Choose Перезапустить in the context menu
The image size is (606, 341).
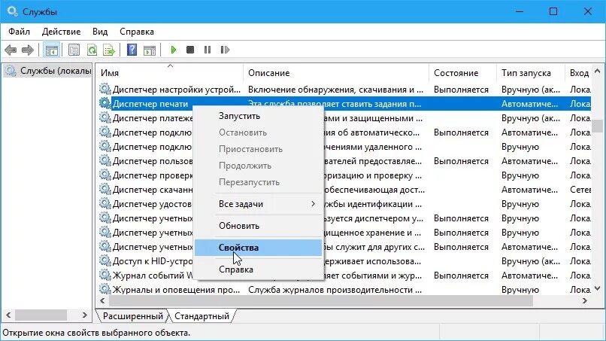pyautogui.click(x=258, y=182)
